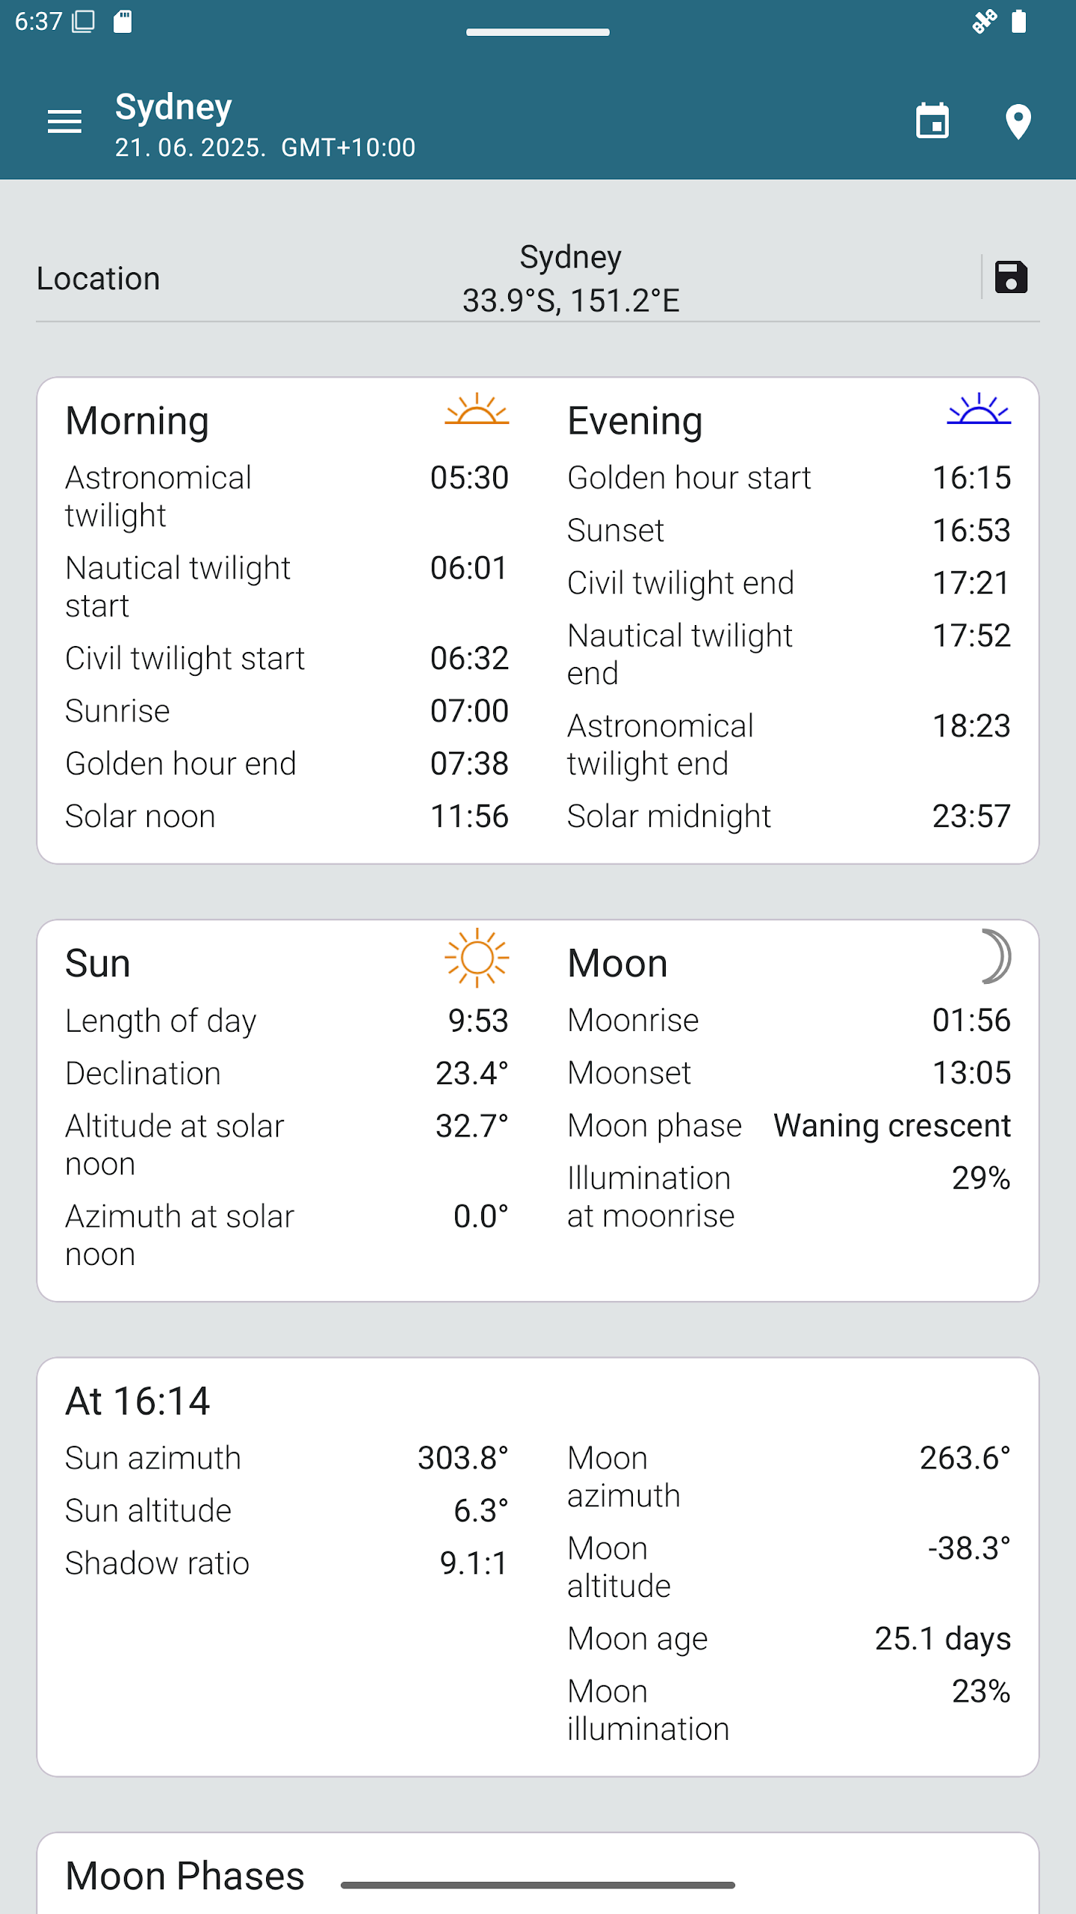Tap the Moon age 25.1 days row
This screenshot has width=1076, height=1914.
(788, 1639)
